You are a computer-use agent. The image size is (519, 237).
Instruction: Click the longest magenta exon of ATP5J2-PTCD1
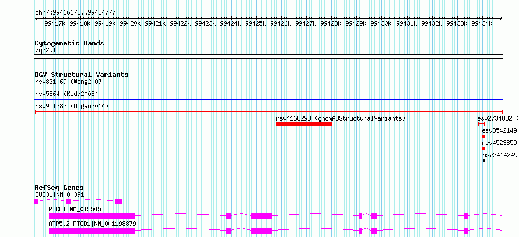click(x=92, y=231)
